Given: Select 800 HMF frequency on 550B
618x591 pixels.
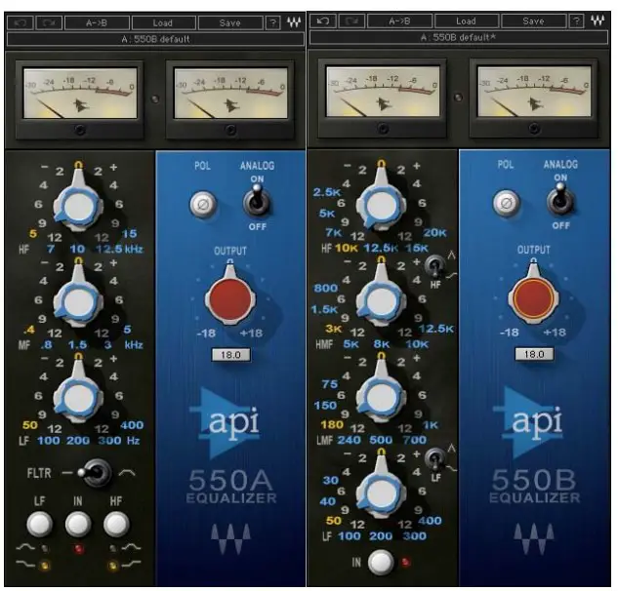Looking at the screenshot, I should pyautogui.click(x=326, y=289).
